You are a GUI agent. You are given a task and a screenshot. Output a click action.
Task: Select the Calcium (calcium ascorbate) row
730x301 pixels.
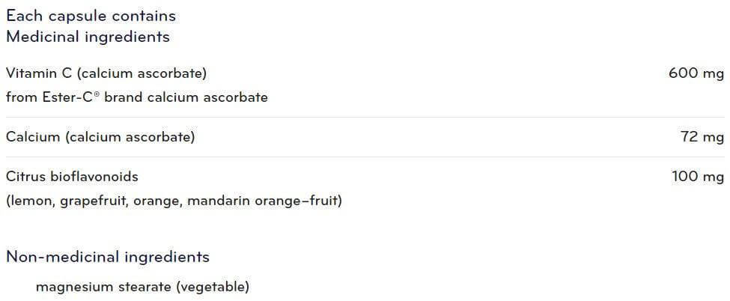click(365, 137)
